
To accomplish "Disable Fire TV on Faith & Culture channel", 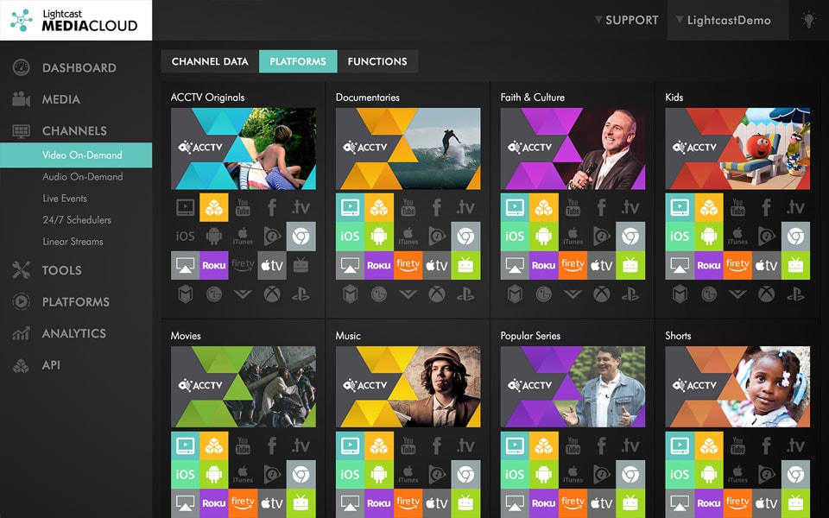I will pos(573,265).
